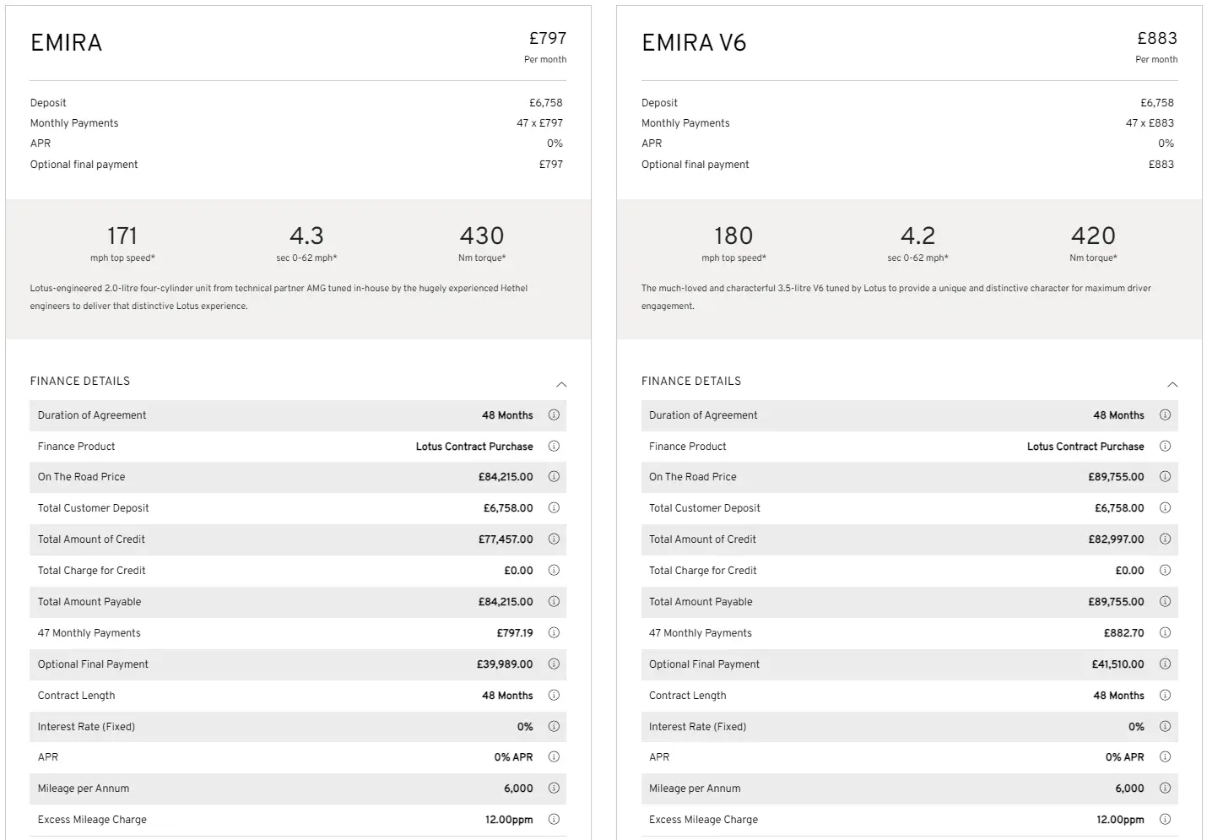Open info icon for Emira V6 Optional Final Payment £41,510.00
Viewport: 1207px width, 840px height.
(1165, 664)
